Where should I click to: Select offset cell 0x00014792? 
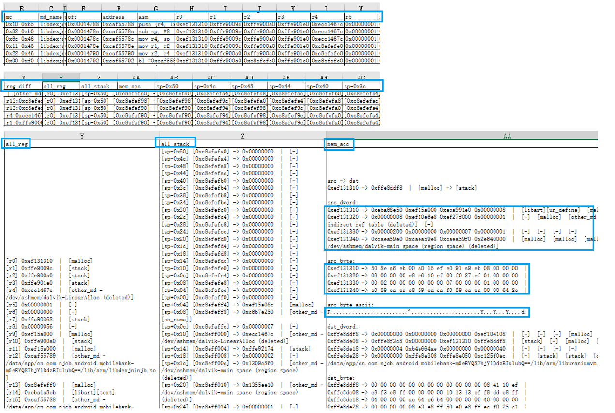coord(84,61)
